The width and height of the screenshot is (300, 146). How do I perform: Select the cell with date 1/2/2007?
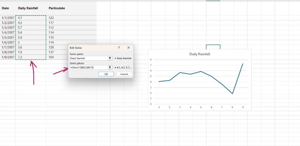coord(8,23)
